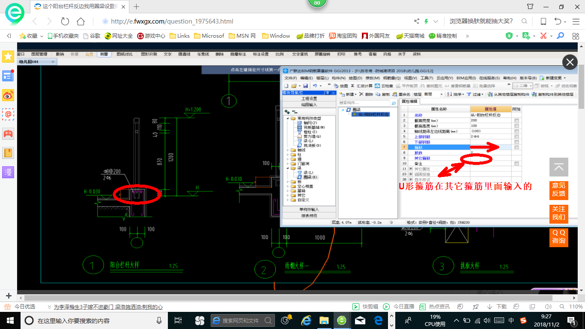
Task: Click 测量 in the CAD viewer toolbar
Action: pyautogui.click(x=104, y=54)
